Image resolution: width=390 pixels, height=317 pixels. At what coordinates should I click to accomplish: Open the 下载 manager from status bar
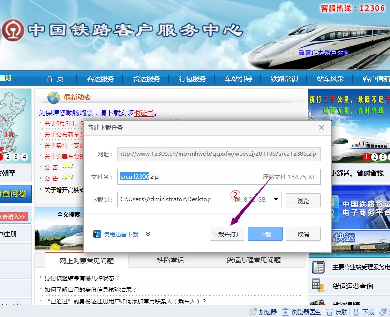pyautogui.click(x=356, y=312)
